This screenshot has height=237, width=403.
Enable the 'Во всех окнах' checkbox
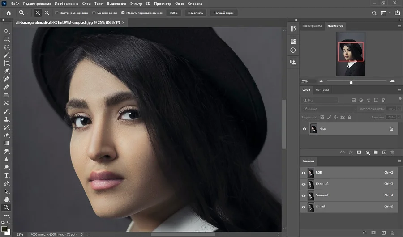pyautogui.click(x=94, y=13)
